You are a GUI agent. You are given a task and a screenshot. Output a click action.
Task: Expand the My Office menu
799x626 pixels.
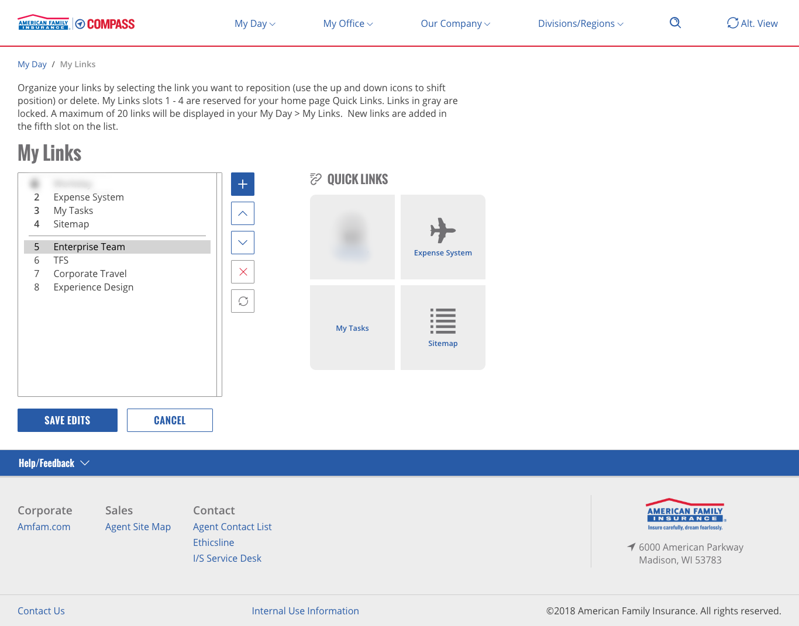tap(348, 23)
